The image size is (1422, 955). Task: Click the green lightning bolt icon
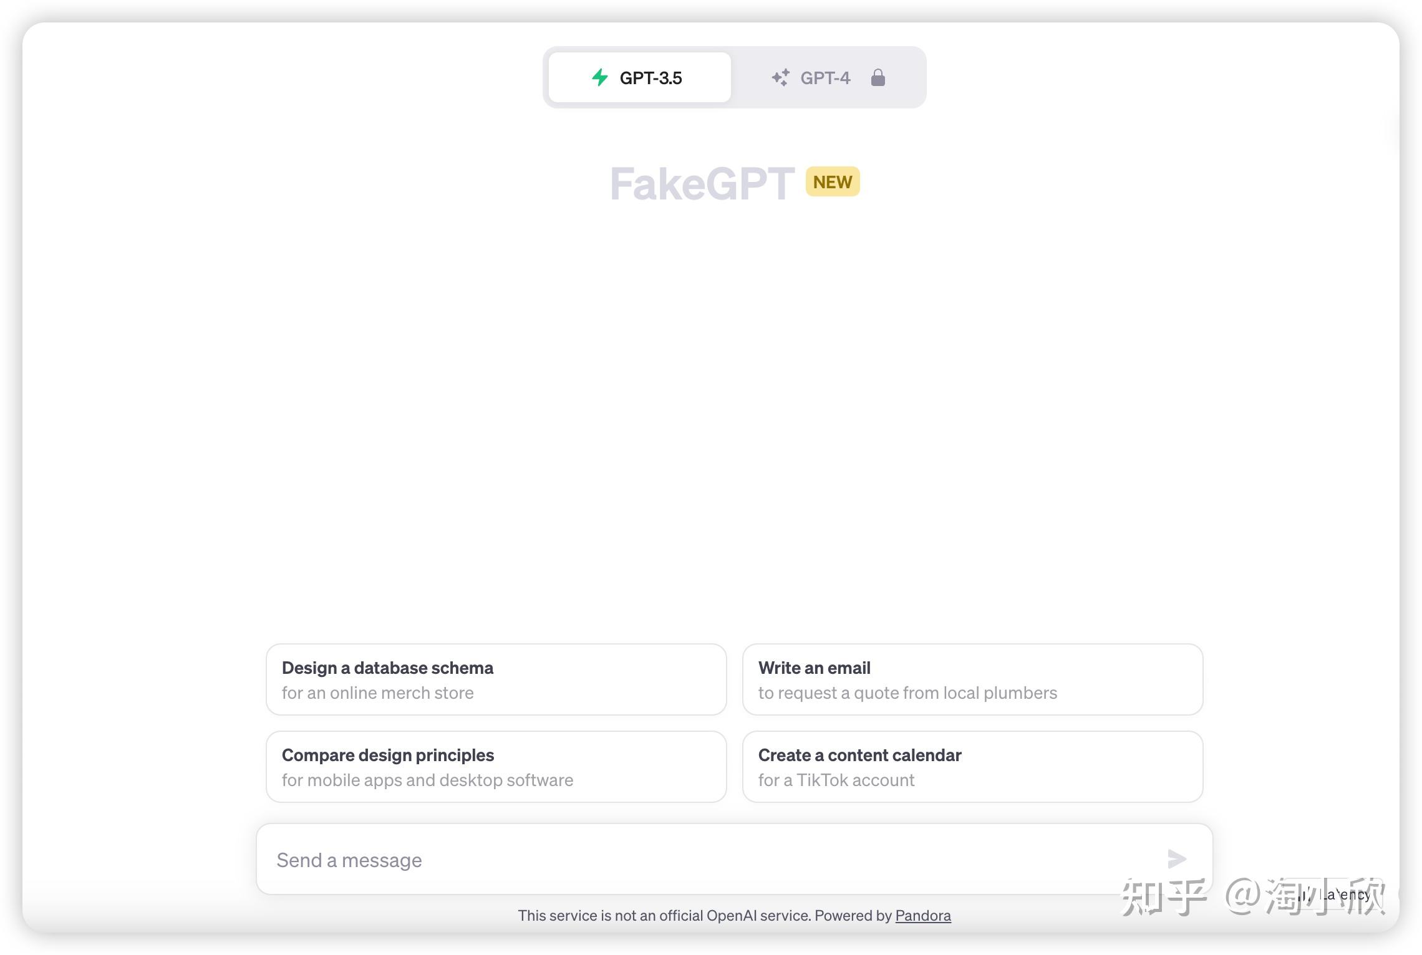tap(600, 78)
